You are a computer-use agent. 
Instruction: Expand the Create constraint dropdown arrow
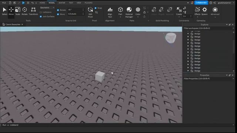[x=179, y=17]
